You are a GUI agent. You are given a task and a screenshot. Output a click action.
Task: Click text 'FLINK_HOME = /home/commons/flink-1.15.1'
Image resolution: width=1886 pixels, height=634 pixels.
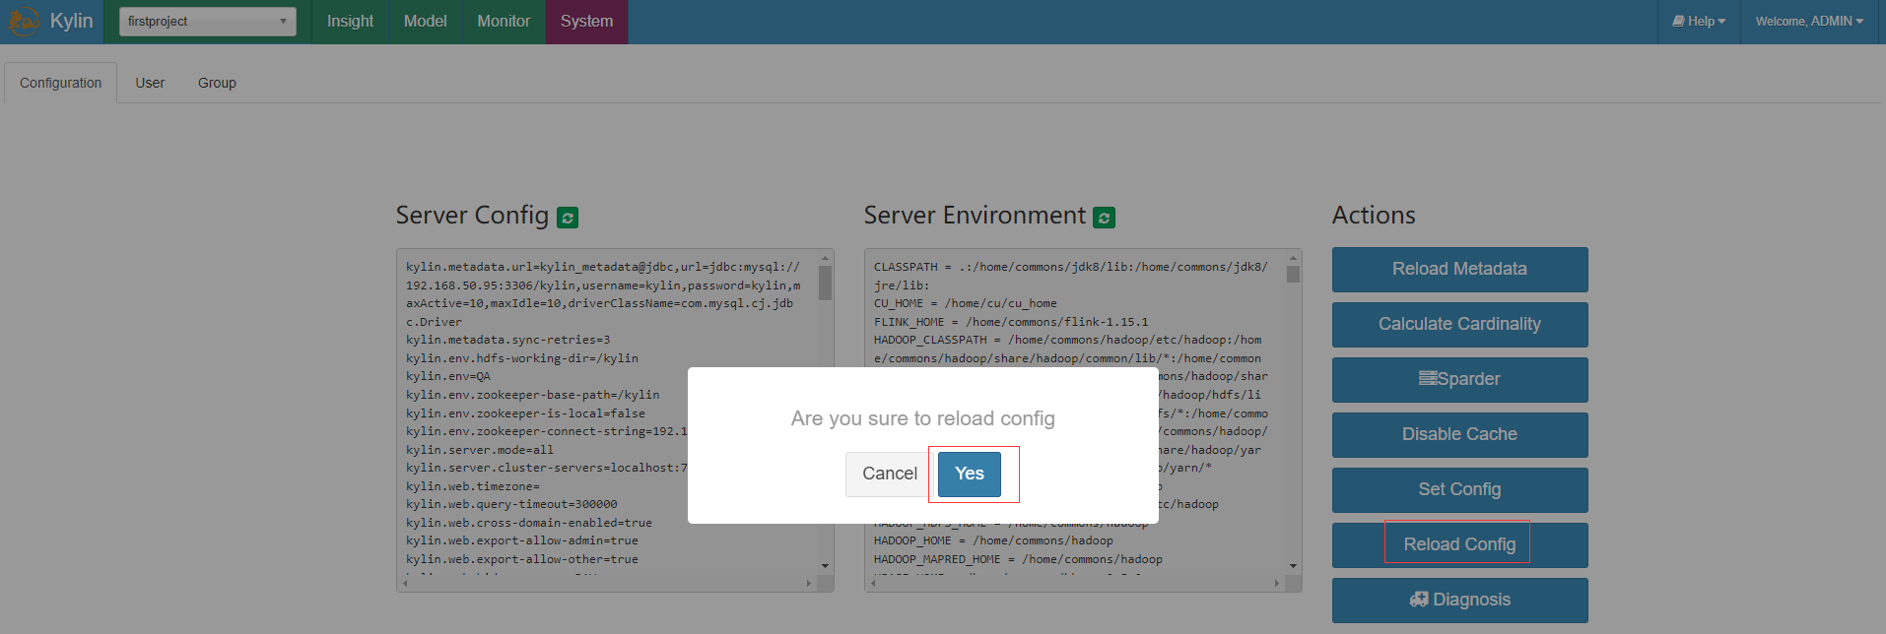tap(1011, 322)
